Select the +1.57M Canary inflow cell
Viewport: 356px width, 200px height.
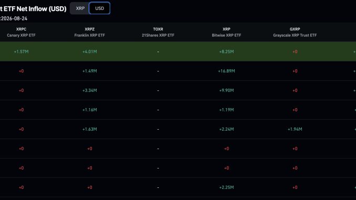tap(21, 52)
